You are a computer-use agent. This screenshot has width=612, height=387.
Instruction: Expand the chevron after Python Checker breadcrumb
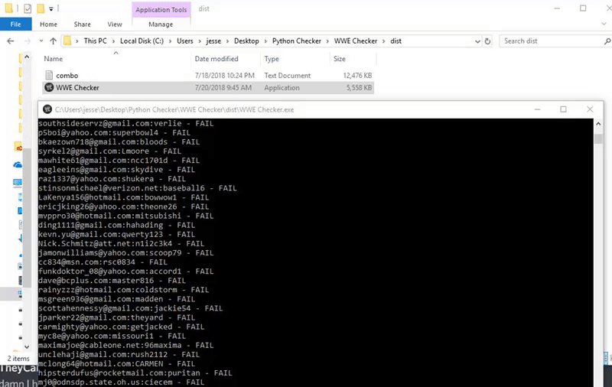pos(328,41)
